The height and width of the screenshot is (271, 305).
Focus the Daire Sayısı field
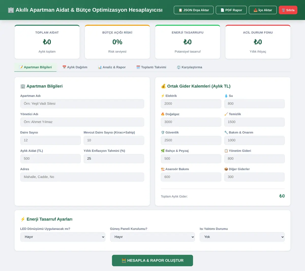50,140
